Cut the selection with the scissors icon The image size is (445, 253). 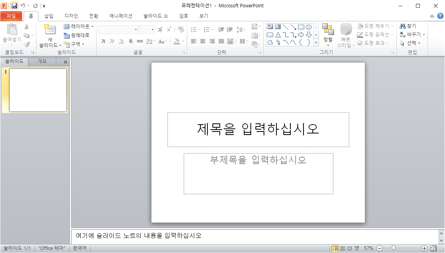[26, 27]
